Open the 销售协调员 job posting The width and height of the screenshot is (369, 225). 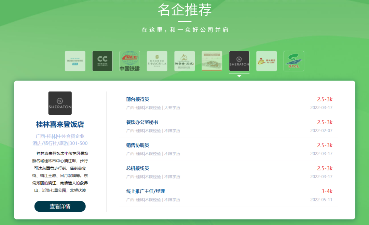(x=137, y=145)
